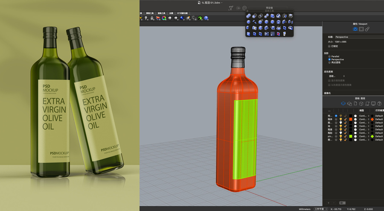384x211 pixels.
Task: Open the layers stack panel icon
Action: 343,104
